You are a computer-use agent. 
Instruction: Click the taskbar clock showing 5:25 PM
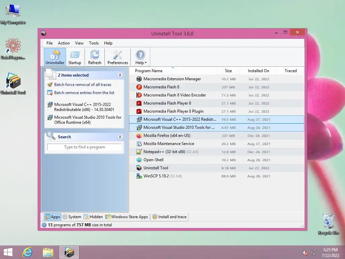tap(331, 253)
